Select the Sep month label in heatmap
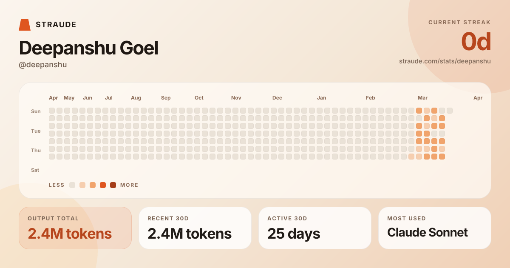This screenshot has width=510, height=268. 166,98
